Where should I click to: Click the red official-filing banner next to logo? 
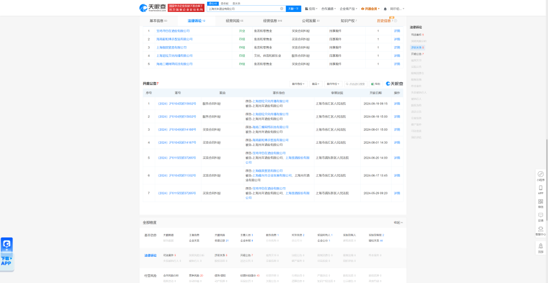186,8
